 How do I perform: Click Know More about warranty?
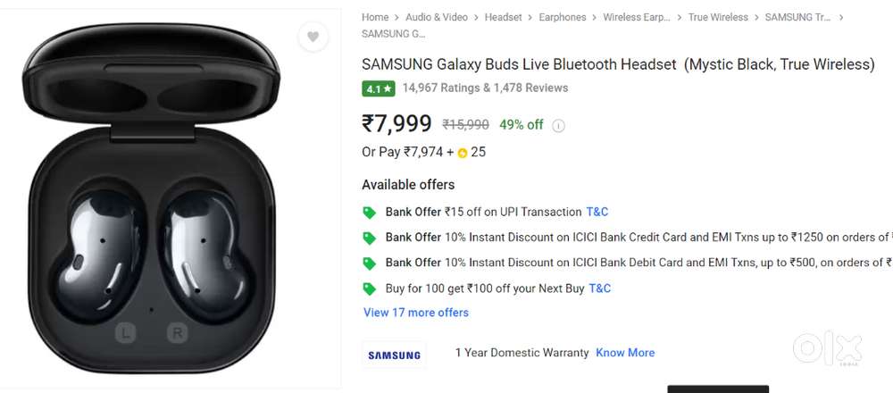625,353
